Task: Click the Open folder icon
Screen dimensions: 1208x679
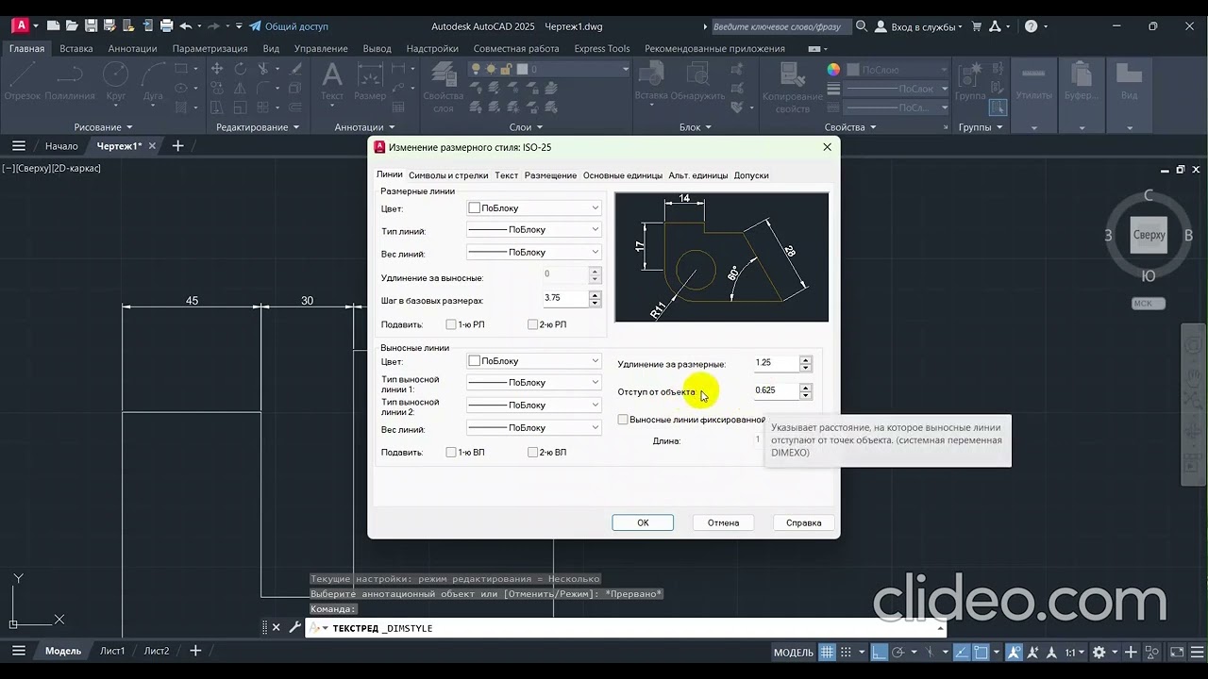Action: [72, 26]
